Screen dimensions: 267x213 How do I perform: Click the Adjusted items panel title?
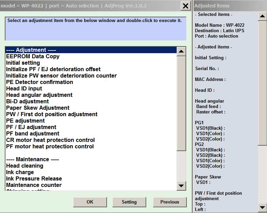pyautogui.click(x=212, y=6)
